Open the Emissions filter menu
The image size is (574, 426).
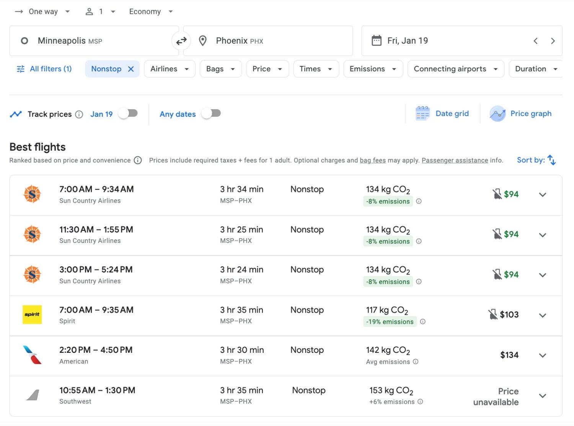373,69
